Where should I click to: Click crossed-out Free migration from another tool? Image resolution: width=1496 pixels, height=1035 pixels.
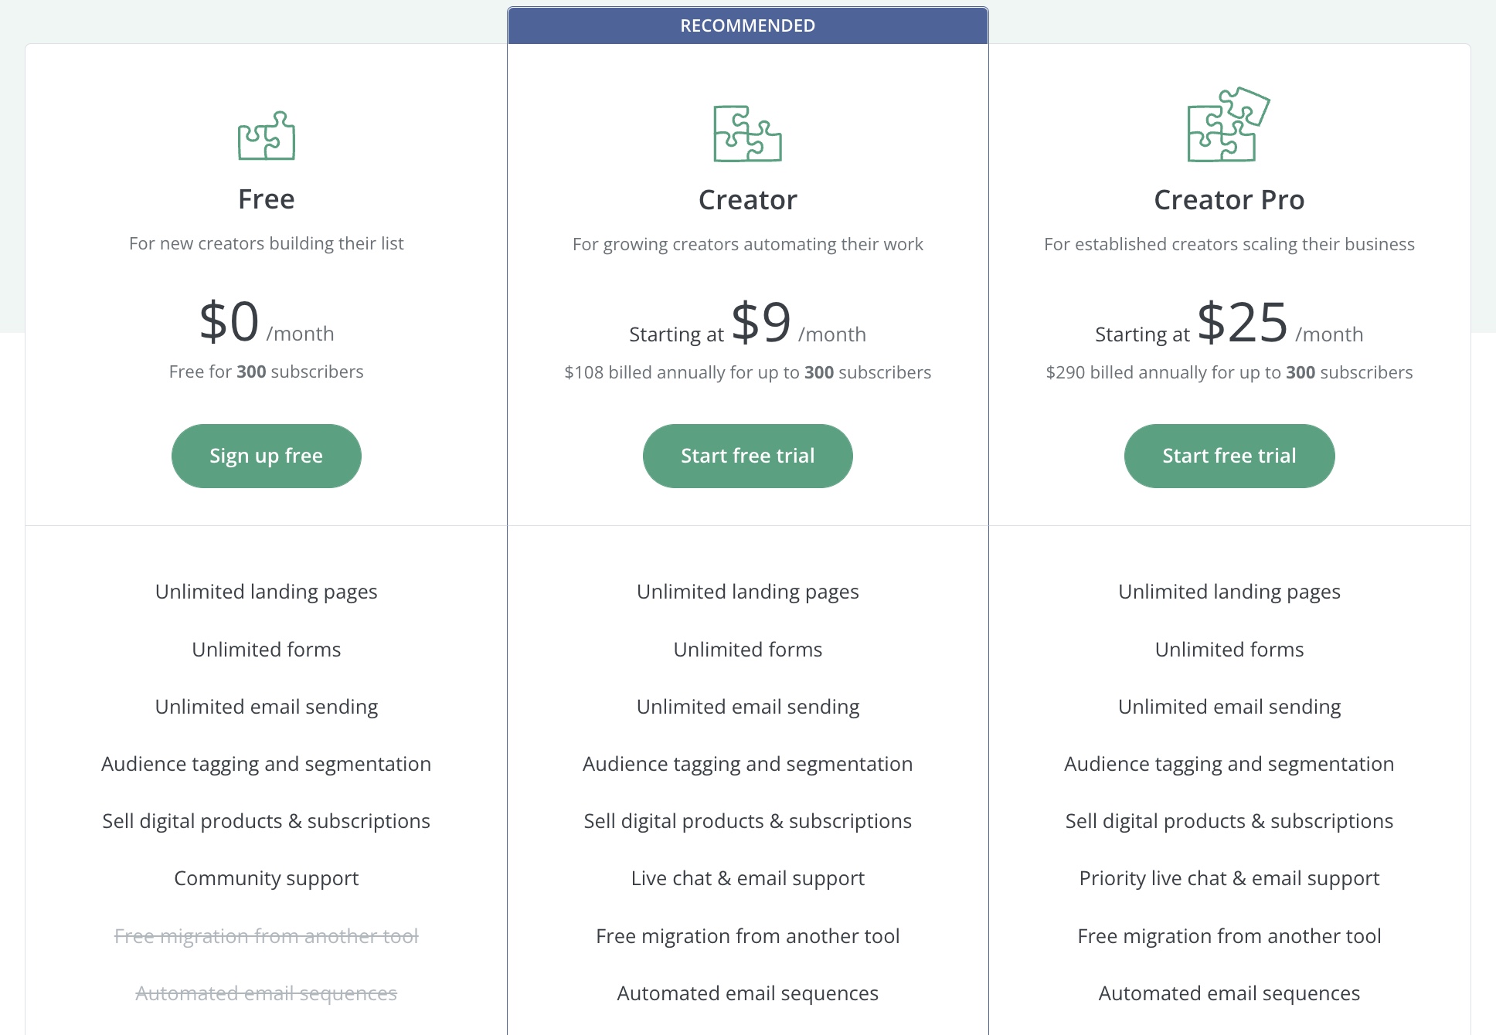(267, 936)
